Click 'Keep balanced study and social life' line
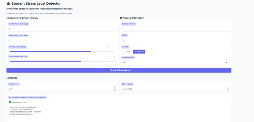The image size is (254, 122). coord(25,112)
